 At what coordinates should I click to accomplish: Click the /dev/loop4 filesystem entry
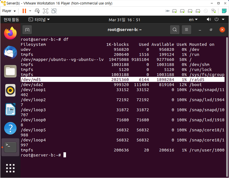33,140
